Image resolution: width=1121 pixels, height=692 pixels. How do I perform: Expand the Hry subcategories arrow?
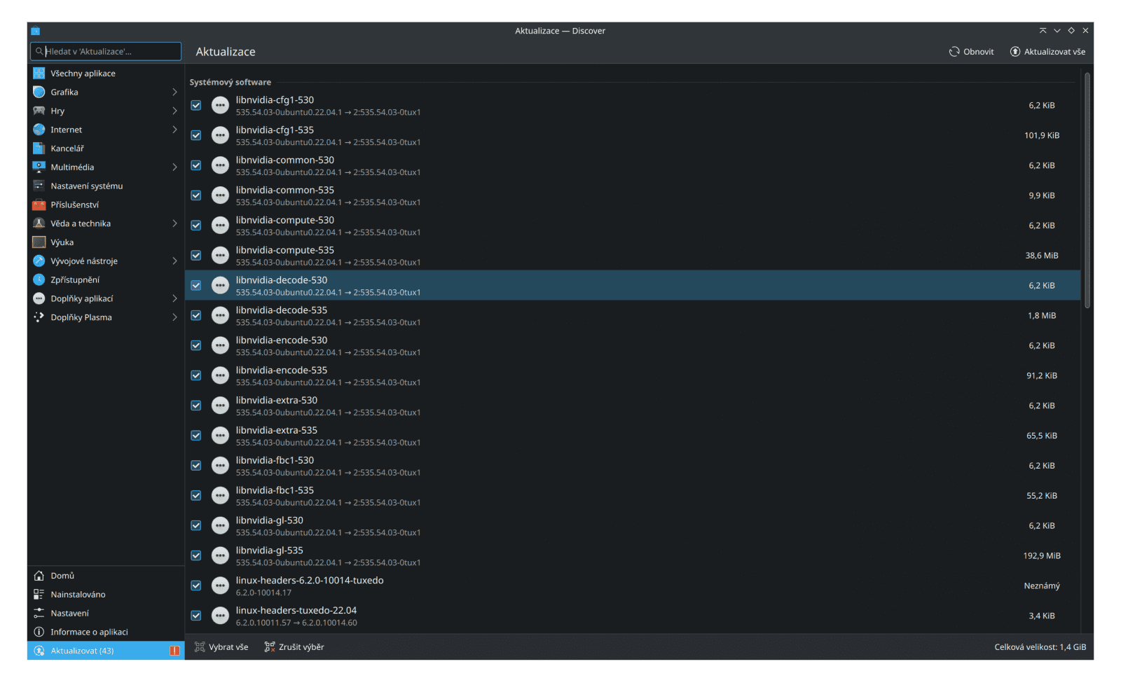[174, 111]
